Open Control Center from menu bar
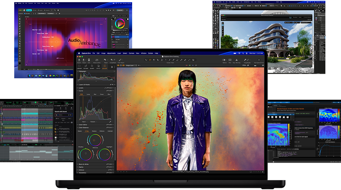The height and width of the screenshot is (190, 341). click(x=247, y=53)
